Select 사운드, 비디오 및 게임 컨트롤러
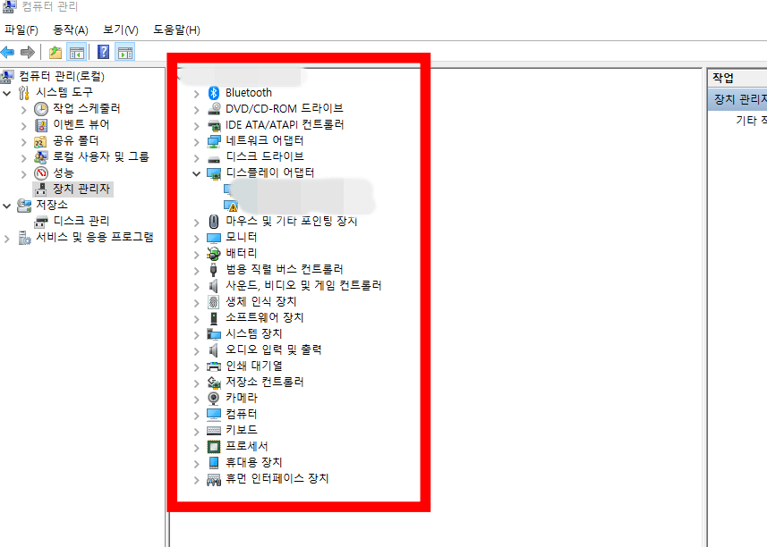This screenshot has height=547, width=767. (303, 285)
